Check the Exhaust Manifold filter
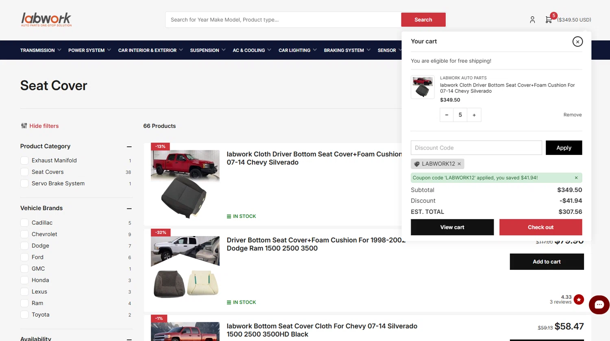 coord(24,161)
